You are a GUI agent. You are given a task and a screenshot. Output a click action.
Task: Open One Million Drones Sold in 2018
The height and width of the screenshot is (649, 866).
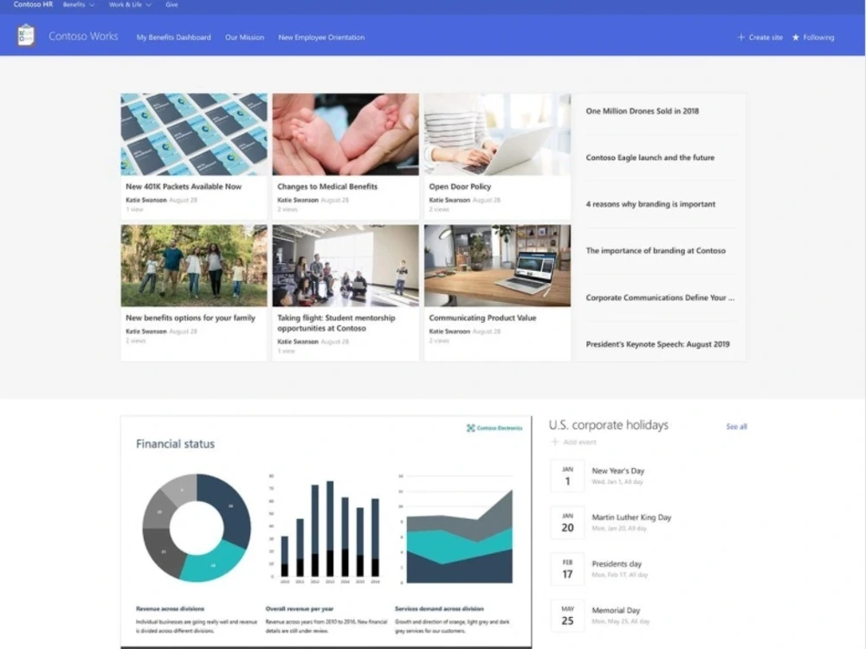(x=643, y=111)
